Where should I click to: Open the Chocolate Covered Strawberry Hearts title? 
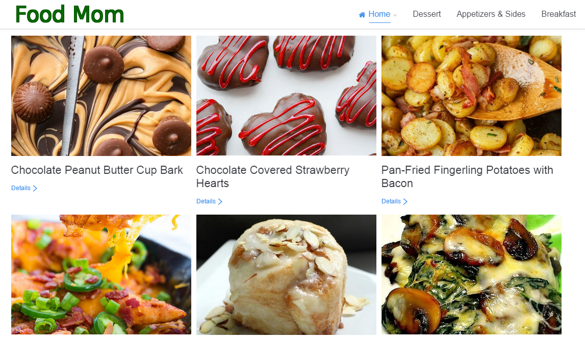[273, 177]
